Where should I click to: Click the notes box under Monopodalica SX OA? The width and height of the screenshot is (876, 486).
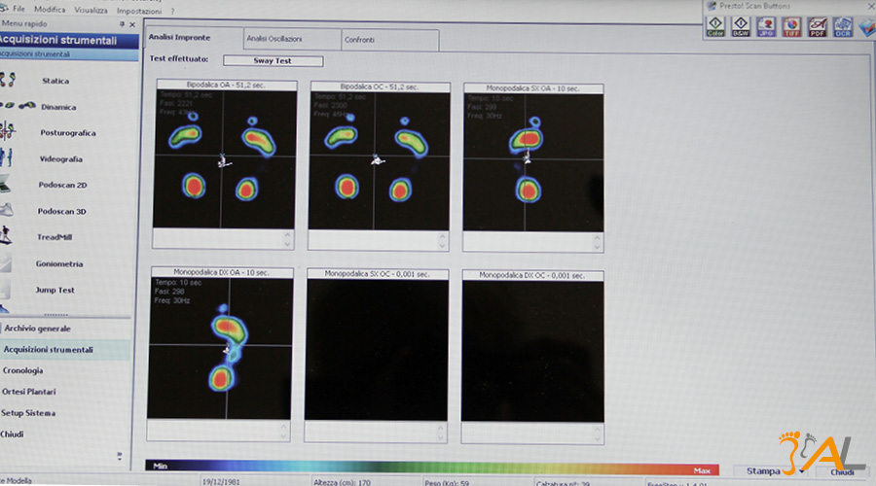click(x=532, y=242)
